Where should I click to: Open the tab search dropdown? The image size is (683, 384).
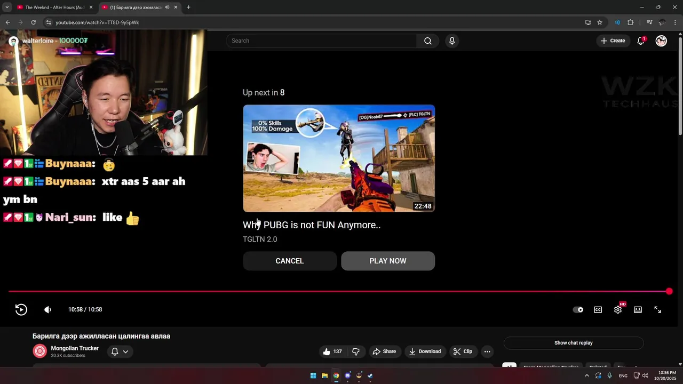click(7, 7)
